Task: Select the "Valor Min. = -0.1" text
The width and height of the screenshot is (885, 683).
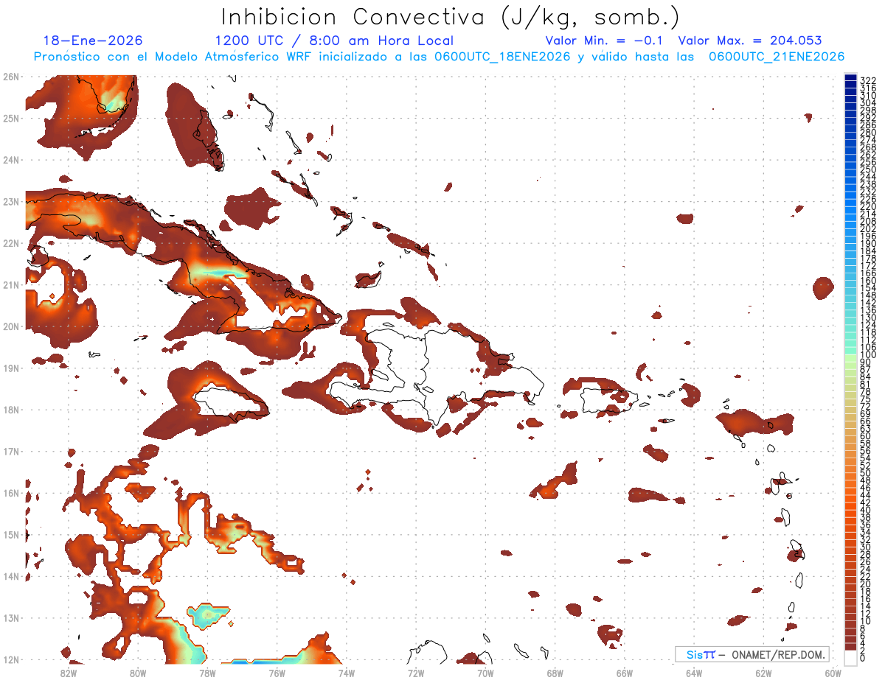Action: [605, 41]
